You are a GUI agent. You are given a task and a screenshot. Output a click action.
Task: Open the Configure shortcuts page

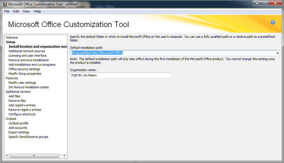point(22,114)
